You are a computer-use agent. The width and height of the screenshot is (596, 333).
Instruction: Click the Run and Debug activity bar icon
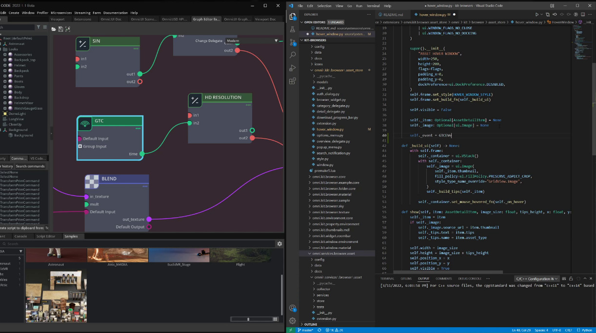(293, 68)
